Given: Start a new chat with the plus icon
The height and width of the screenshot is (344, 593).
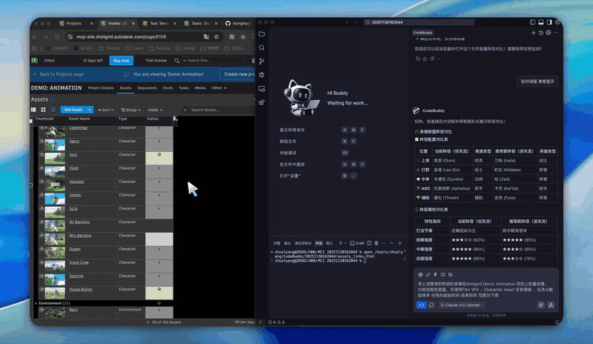Looking at the screenshot, I should [533, 33].
